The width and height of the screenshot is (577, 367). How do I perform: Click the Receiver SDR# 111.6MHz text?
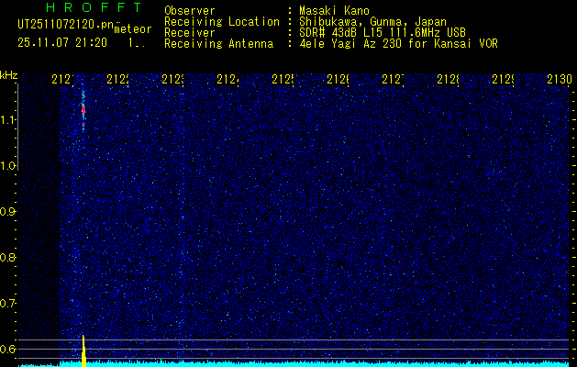(x=315, y=32)
